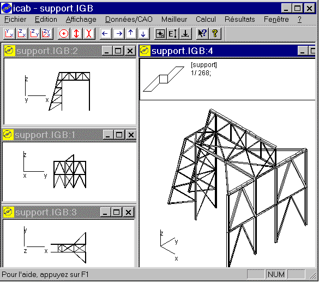Click the load arrow toolbar icon

185,33
